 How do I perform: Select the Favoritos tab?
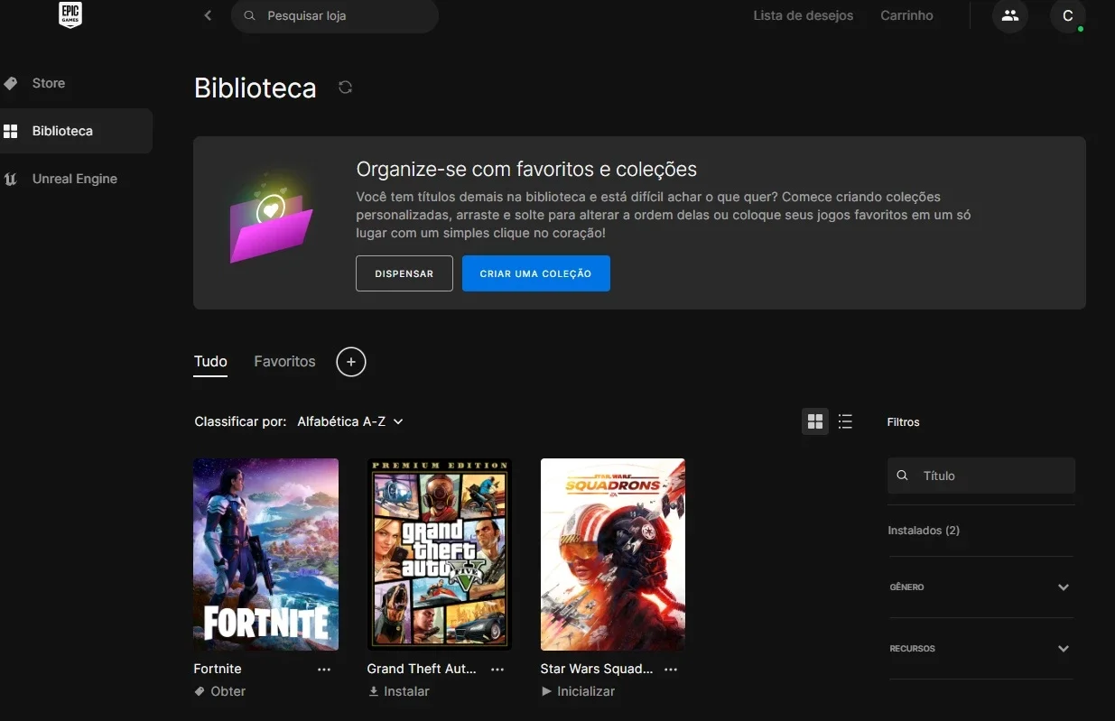coord(284,362)
